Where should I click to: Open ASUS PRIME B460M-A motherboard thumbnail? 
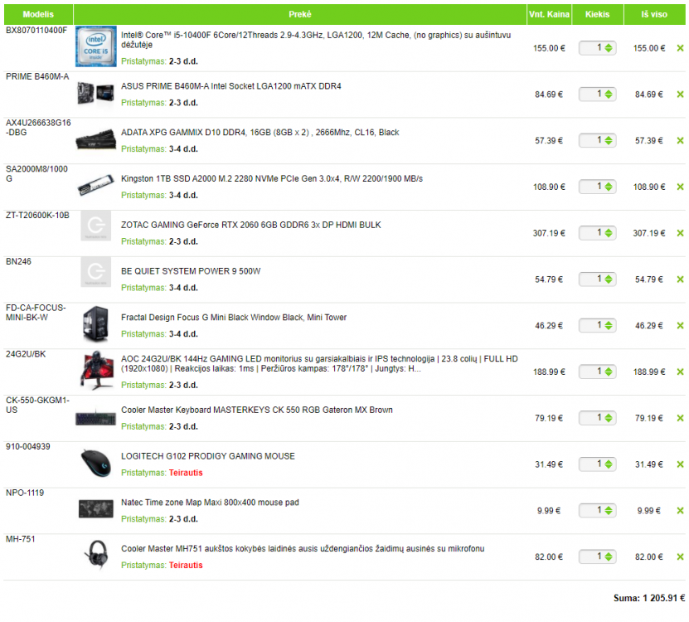[96, 94]
